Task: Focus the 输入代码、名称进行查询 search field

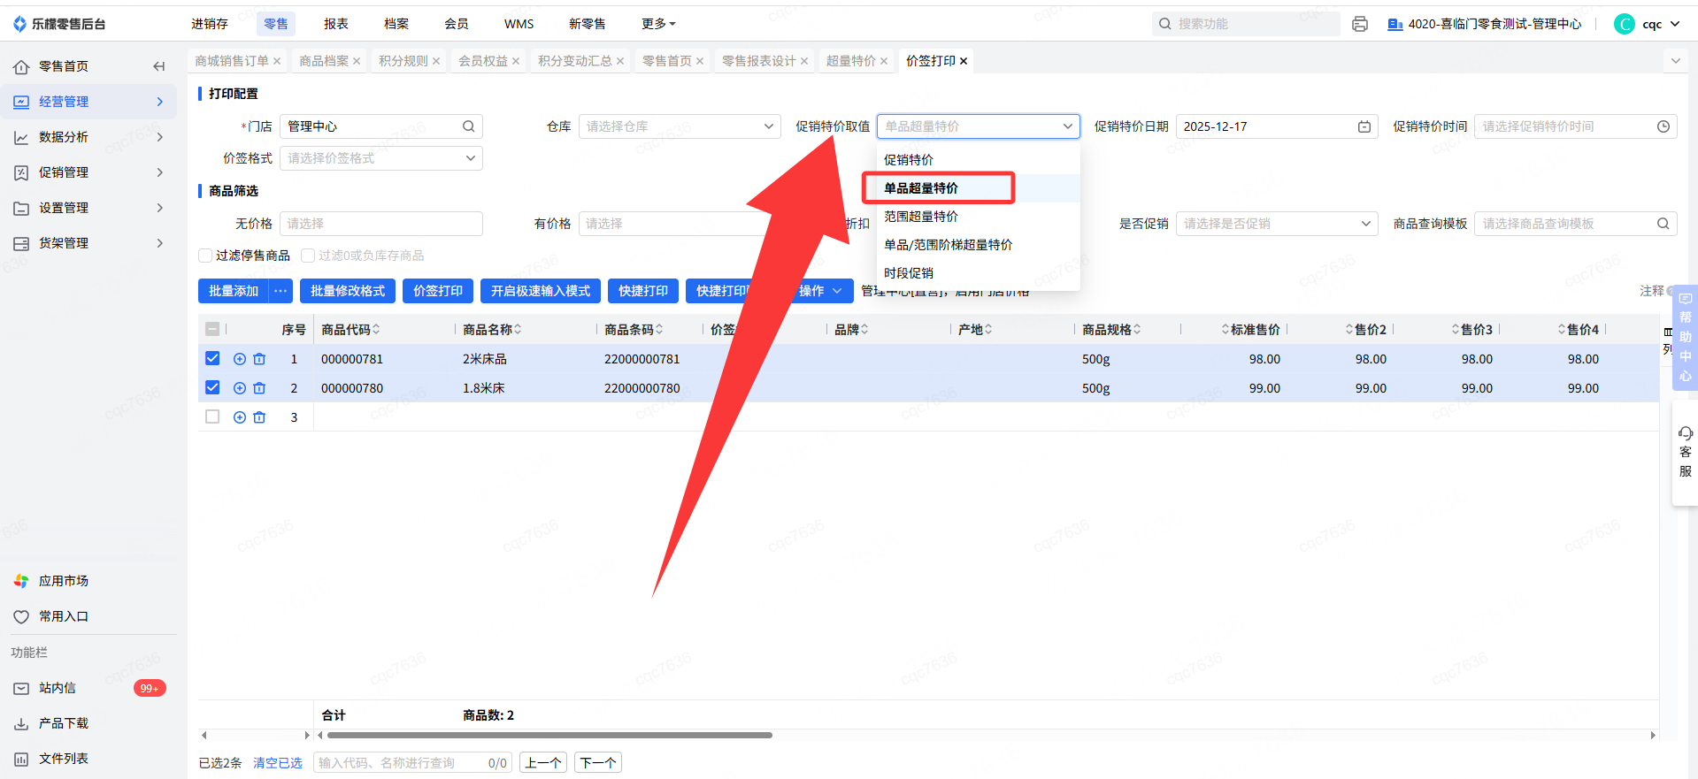Action: click(x=412, y=763)
